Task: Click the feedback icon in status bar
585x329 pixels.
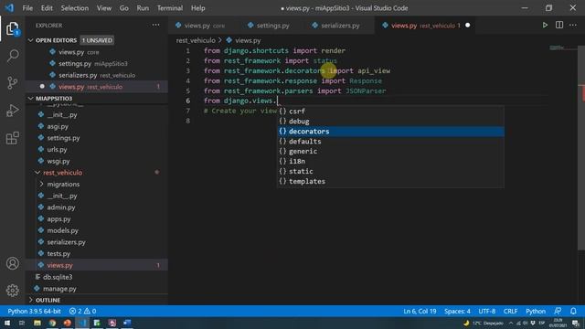Action: pos(558,311)
